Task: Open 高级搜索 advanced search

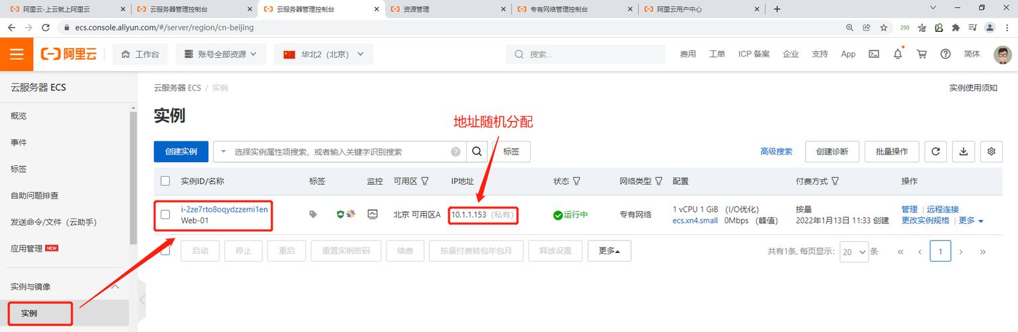Action: pyautogui.click(x=776, y=151)
